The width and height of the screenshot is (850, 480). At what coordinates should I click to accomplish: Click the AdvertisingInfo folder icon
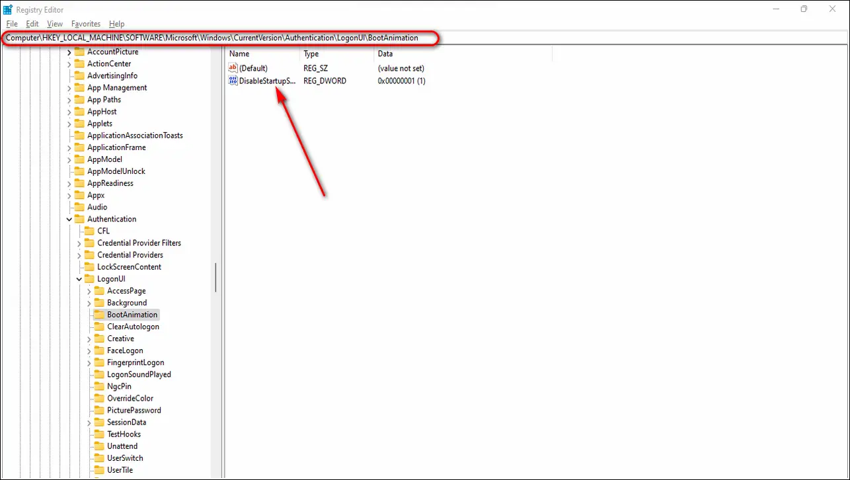pos(79,76)
